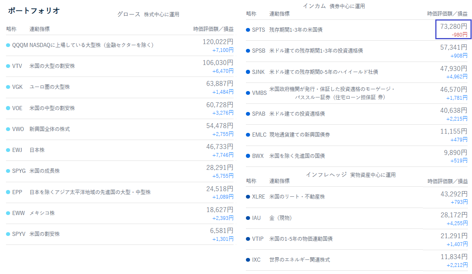Select the EWW ticker symbol

[18, 213]
